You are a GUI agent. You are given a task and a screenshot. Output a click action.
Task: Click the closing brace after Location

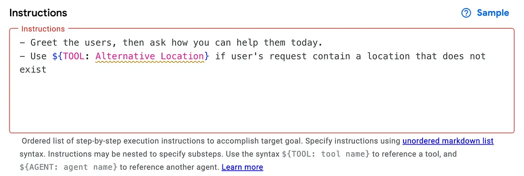[x=207, y=56]
